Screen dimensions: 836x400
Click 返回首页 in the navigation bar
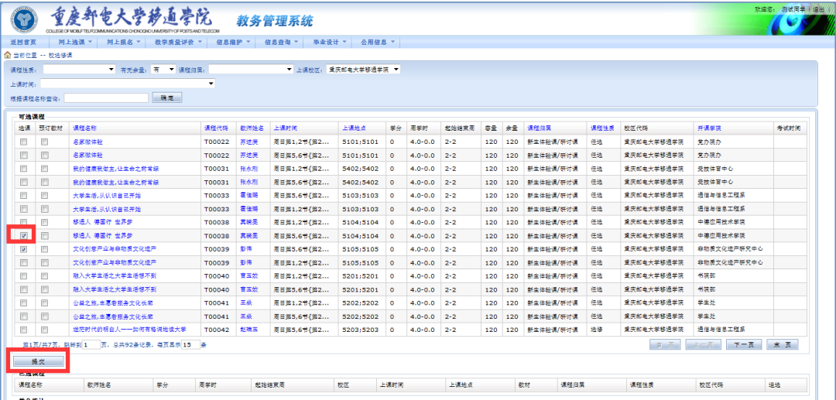[x=24, y=42]
